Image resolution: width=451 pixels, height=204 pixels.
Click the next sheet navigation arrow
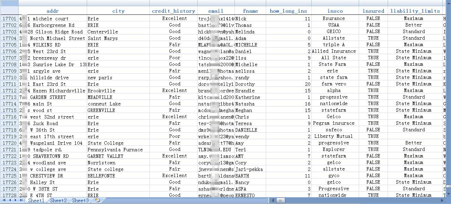point(15,200)
